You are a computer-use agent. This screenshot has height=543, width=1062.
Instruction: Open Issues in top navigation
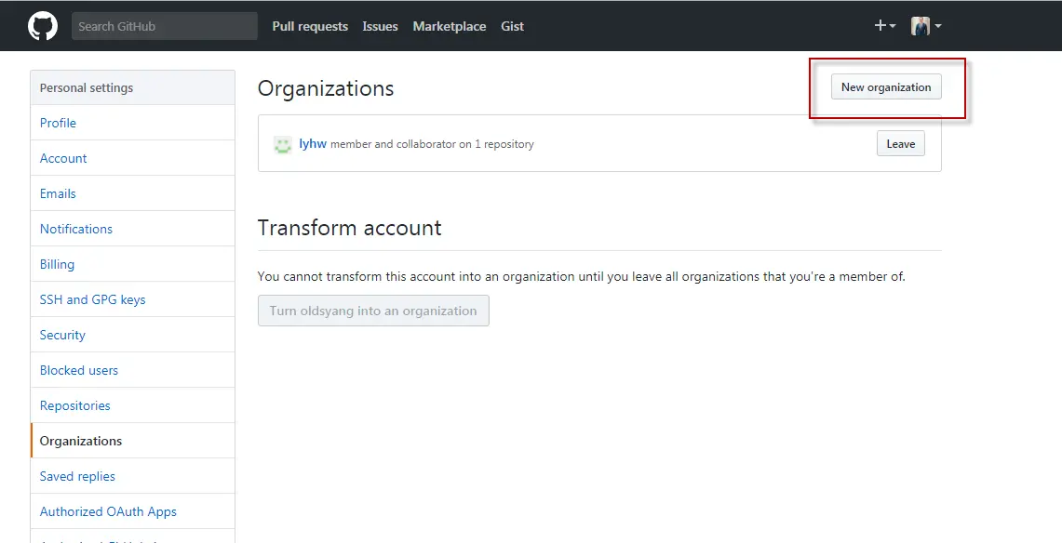[380, 26]
